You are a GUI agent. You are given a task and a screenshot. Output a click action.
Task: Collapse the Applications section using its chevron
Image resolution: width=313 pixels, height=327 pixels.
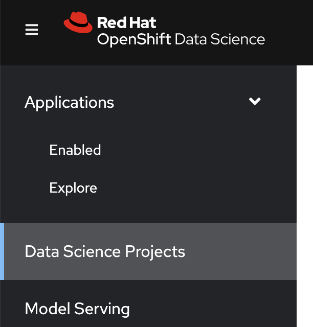click(x=255, y=101)
